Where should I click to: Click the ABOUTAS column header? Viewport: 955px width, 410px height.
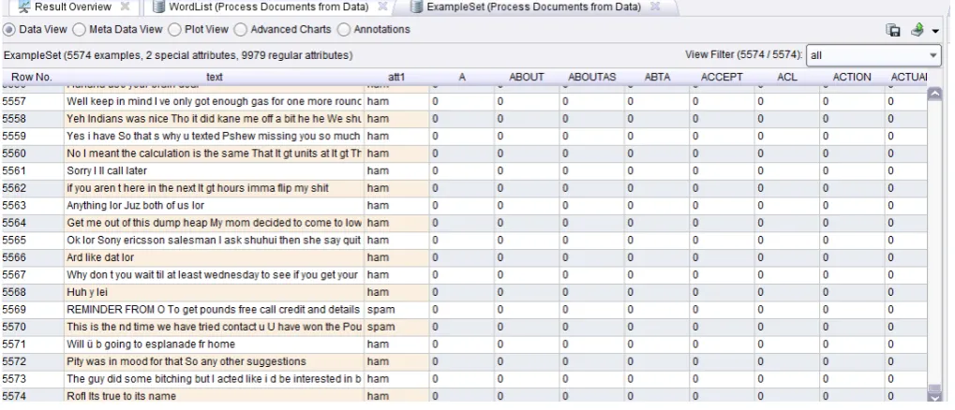592,78
